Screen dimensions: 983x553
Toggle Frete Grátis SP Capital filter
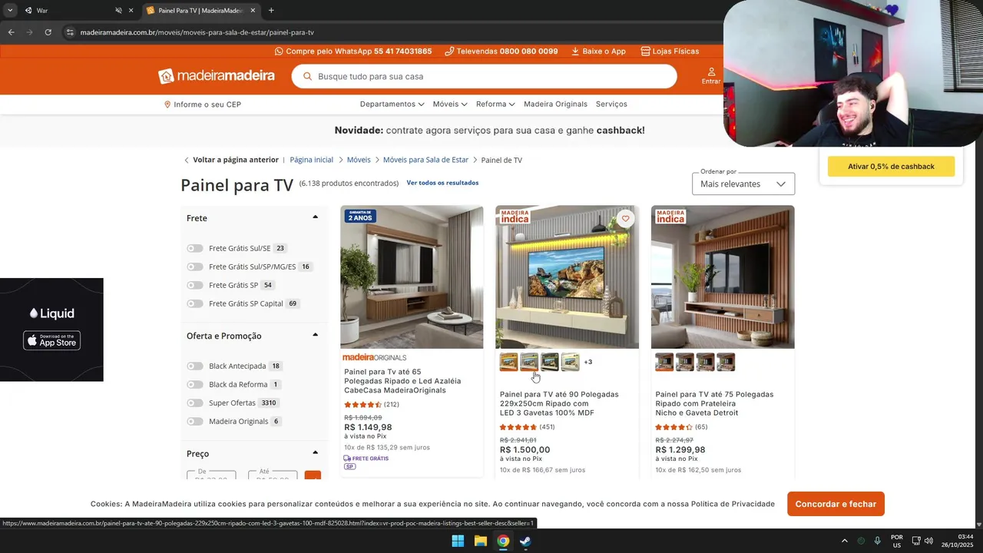click(195, 303)
